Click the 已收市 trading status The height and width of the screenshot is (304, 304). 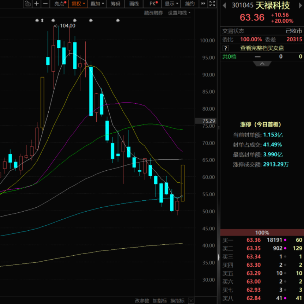pyautogui.click(x=294, y=31)
